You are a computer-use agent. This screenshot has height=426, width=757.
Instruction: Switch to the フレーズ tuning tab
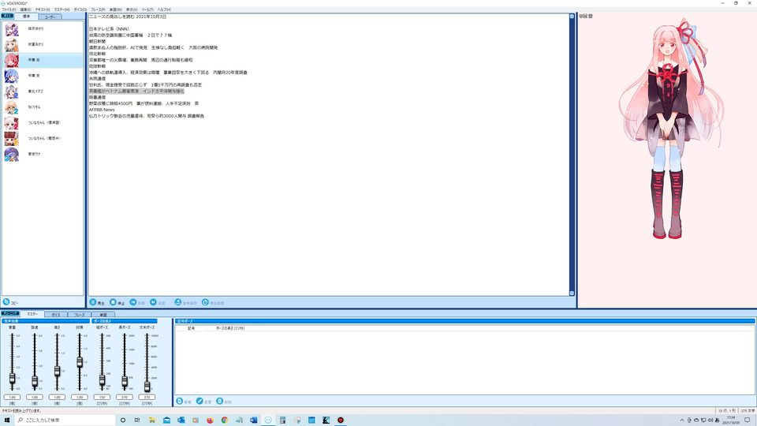click(79, 315)
